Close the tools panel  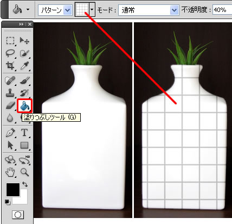pos(30,24)
